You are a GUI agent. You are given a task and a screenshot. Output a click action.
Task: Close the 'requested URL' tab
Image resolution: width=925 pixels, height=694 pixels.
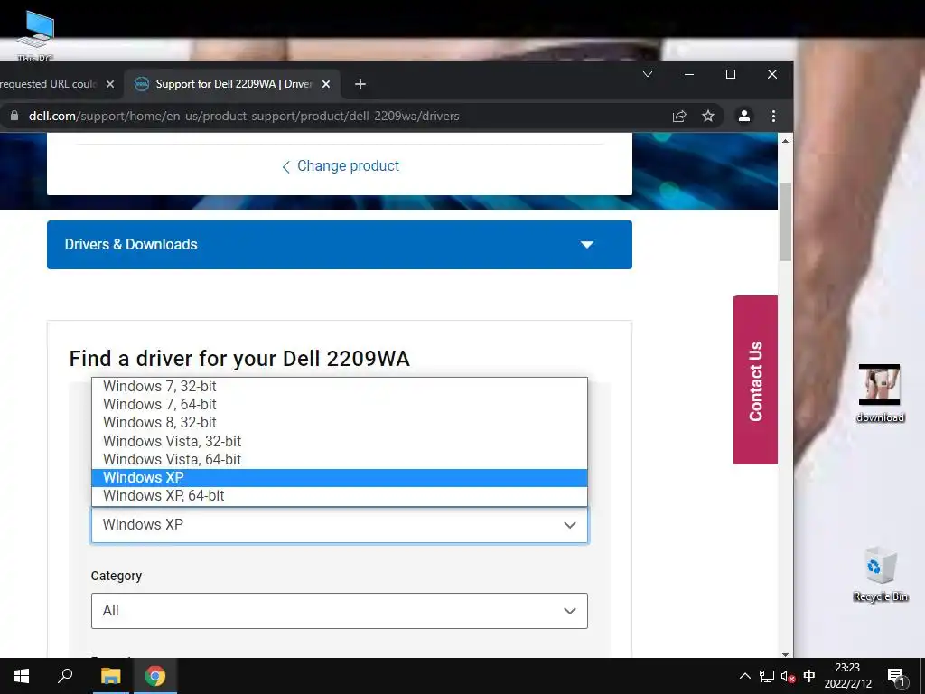point(109,84)
